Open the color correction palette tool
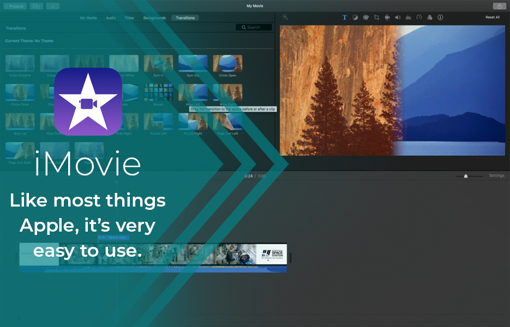 pyautogui.click(x=366, y=17)
